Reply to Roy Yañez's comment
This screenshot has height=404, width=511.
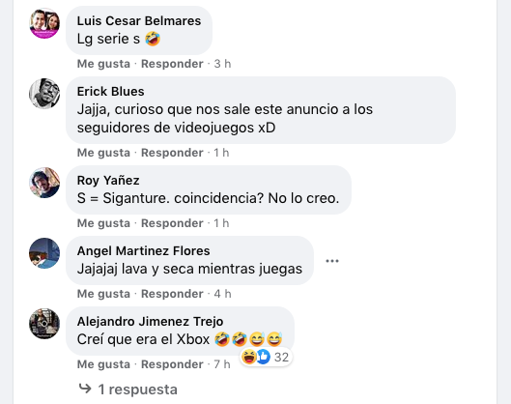(x=172, y=223)
